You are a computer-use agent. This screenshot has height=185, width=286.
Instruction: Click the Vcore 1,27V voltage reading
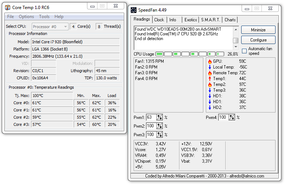150,150
